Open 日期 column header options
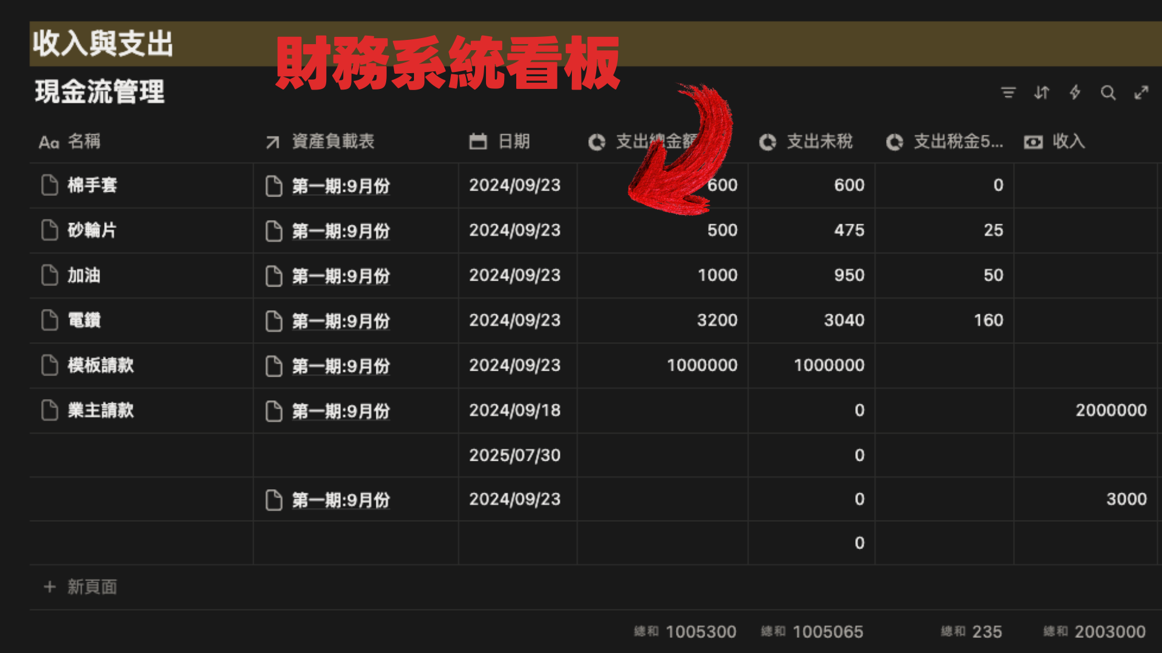This screenshot has width=1162, height=653. 513,141
